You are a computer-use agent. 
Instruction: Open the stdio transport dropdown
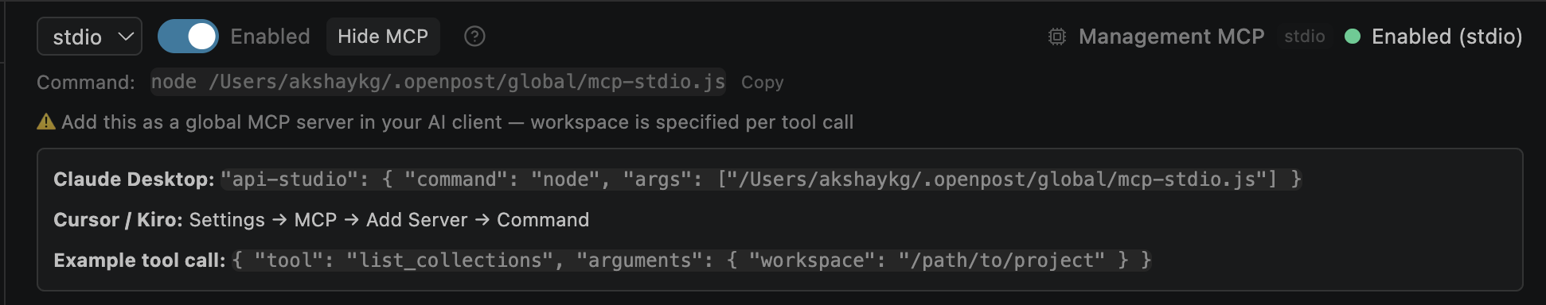click(89, 37)
